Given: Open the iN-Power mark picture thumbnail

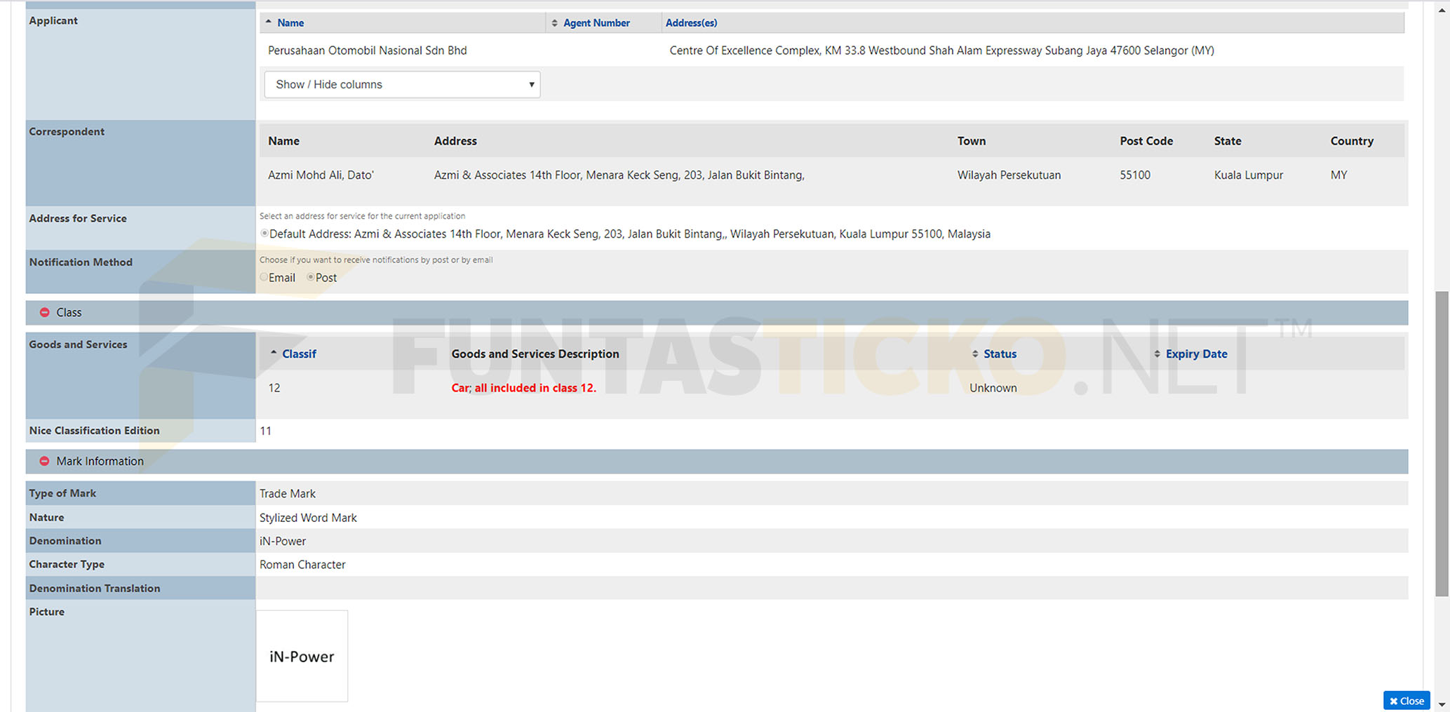Looking at the screenshot, I should 302,656.
